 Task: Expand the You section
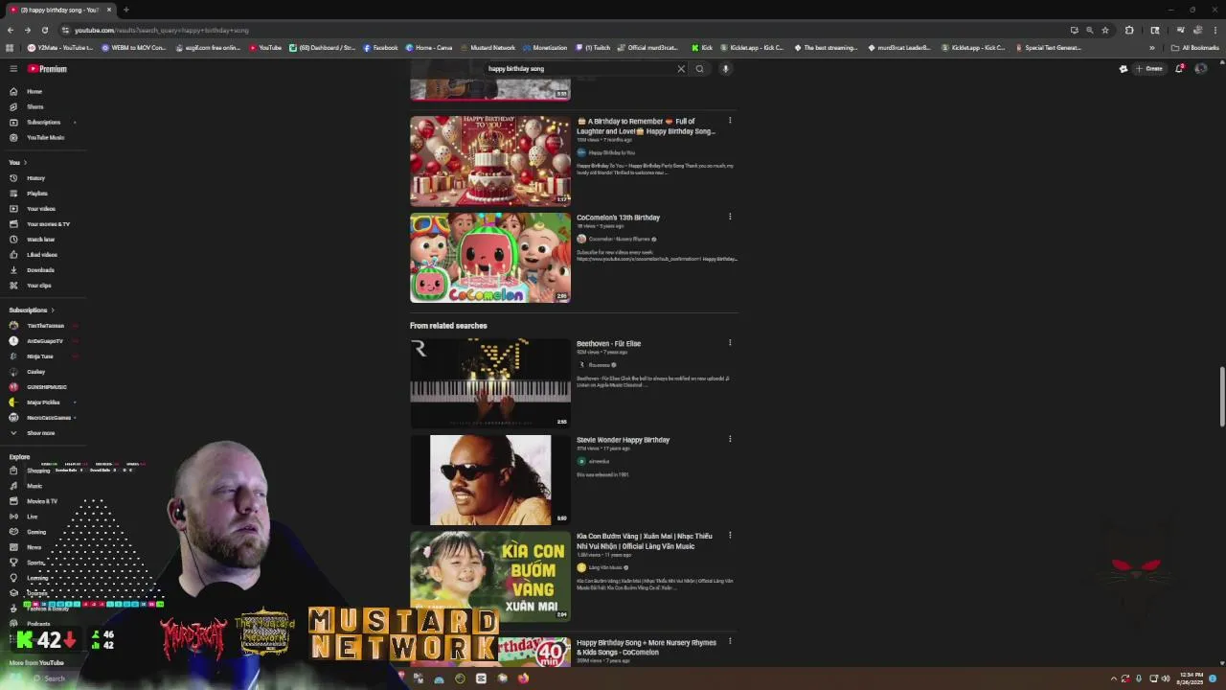tap(18, 162)
